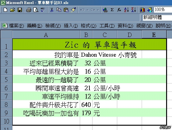The height and width of the screenshot is (130, 172).
Task: Click the cell containing 20
Action: [86, 79]
